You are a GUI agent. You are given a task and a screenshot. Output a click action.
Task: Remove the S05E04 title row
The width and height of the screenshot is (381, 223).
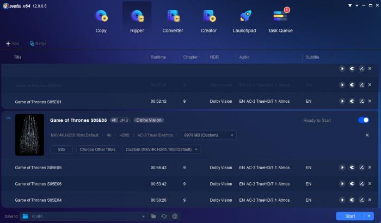370,200
